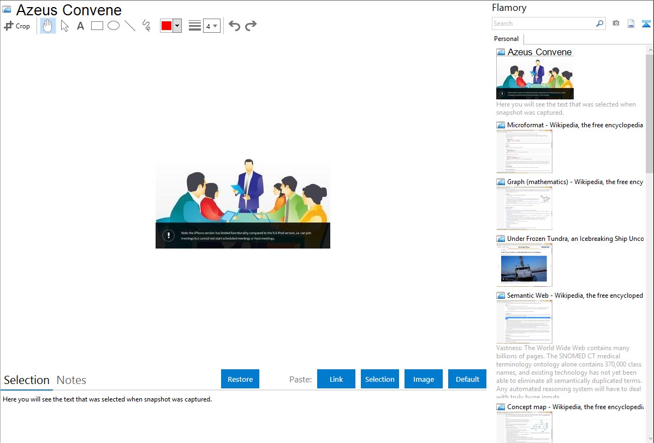Select the Microformat page thumbnail
The width and height of the screenshot is (654, 443).
pyautogui.click(x=524, y=151)
